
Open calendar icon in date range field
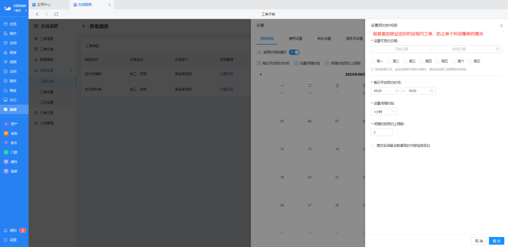tap(498, 49)
